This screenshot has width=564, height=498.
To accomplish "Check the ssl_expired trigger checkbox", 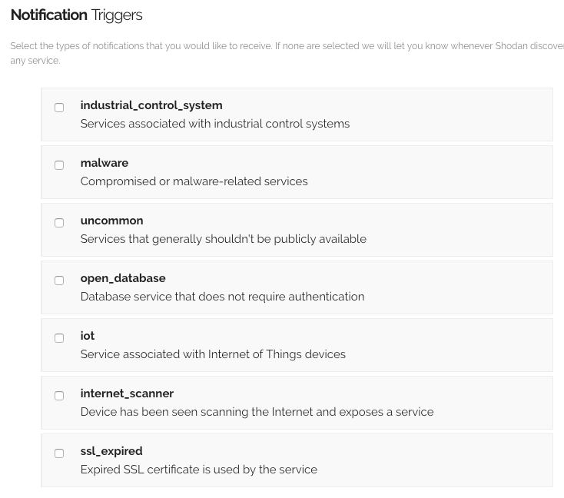I will tap(59, 453).
